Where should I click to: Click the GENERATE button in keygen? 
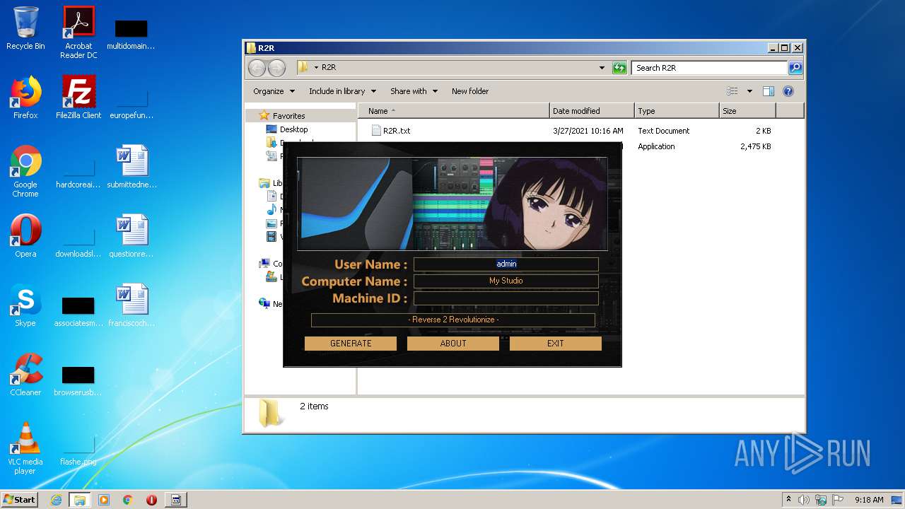click(x=351, y=344)
